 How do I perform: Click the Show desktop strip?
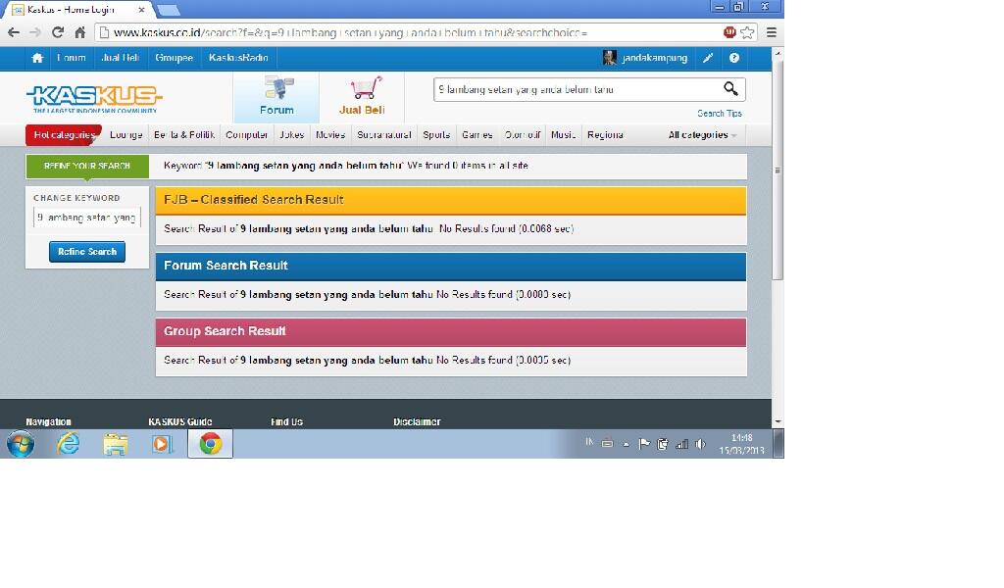[x=778, y=444]
